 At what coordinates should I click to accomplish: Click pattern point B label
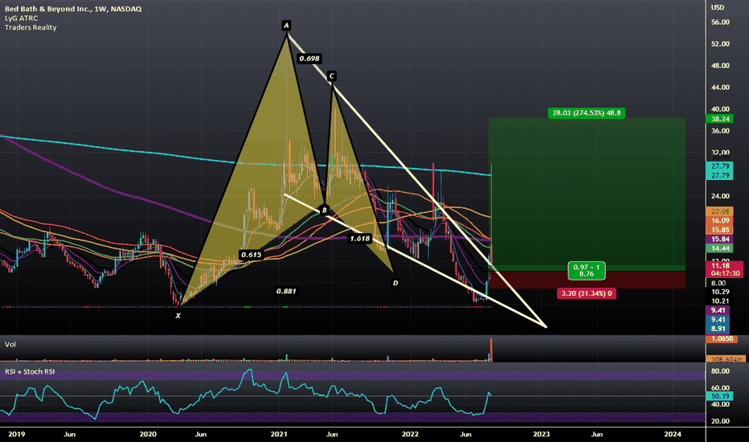(x=325, y=210)
